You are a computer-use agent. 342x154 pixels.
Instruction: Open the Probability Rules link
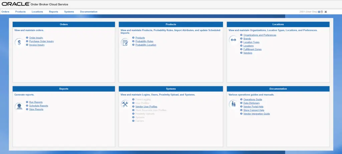[144, 41]
